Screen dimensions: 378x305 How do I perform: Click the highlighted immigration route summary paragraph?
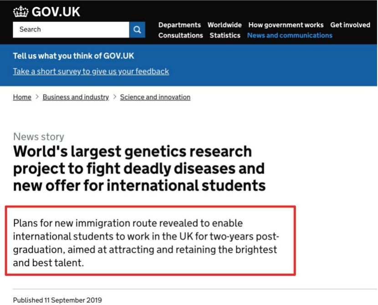point(146,243)
